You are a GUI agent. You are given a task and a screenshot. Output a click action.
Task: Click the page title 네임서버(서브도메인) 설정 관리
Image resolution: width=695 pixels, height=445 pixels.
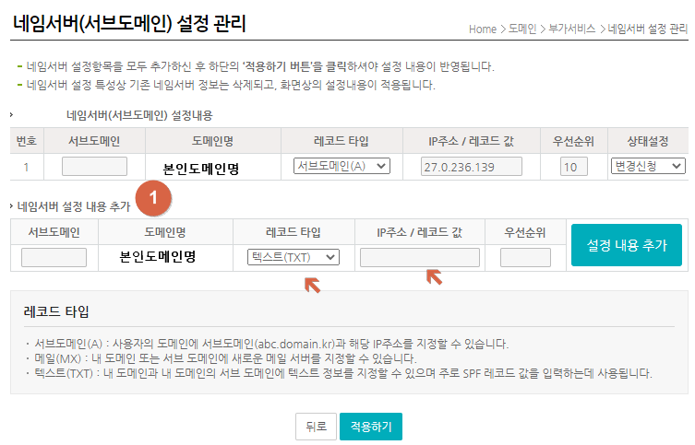point(129,23)
